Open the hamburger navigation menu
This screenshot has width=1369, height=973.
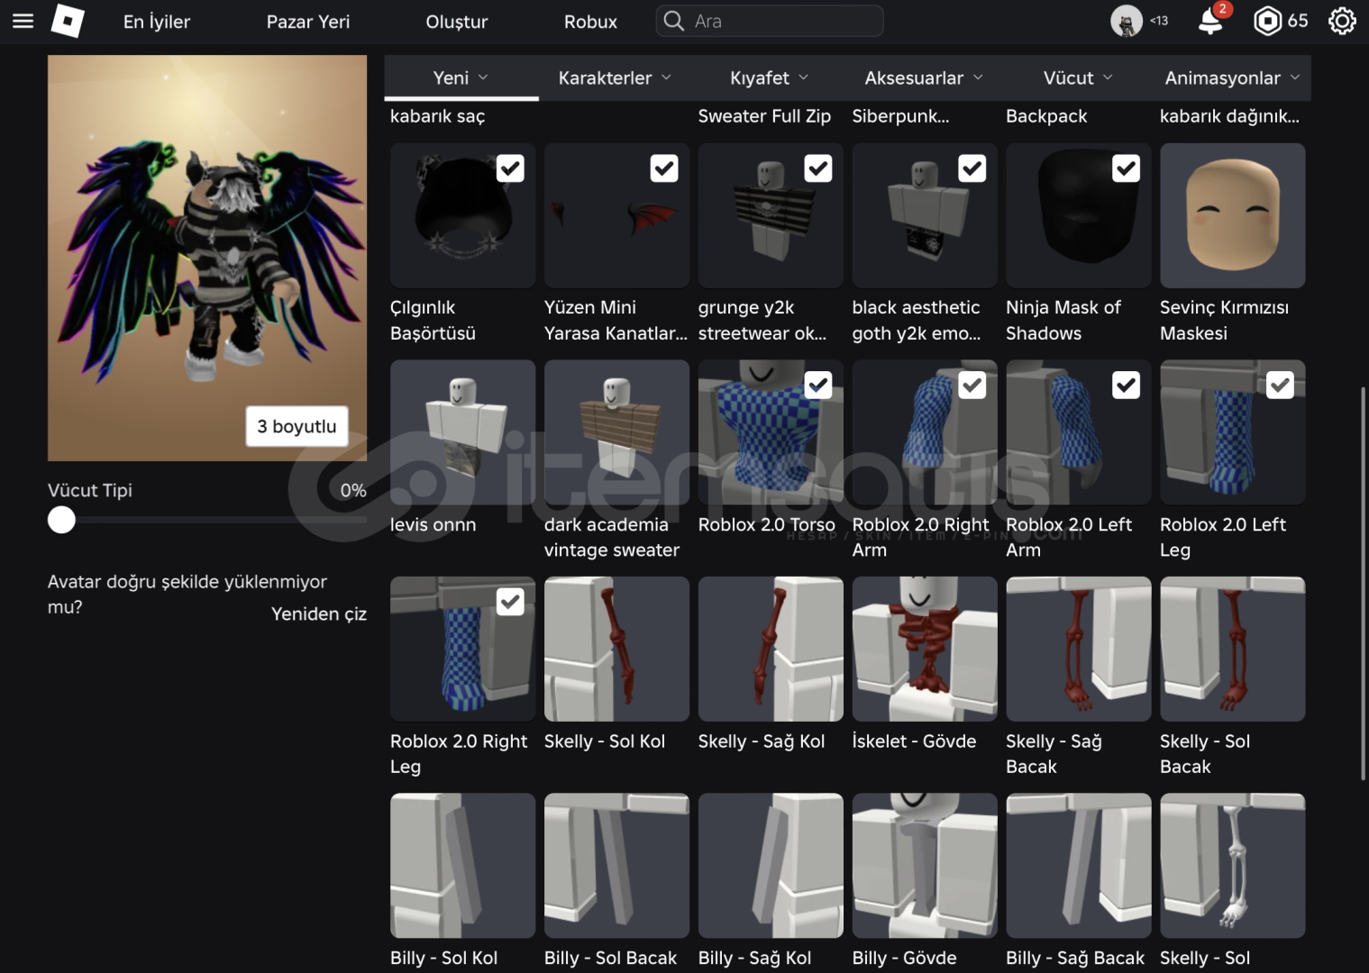pyautogui.click(x=23, y=21)
